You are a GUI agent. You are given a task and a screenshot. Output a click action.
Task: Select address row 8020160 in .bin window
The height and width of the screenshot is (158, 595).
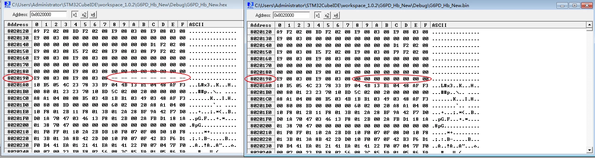(261, 59)
